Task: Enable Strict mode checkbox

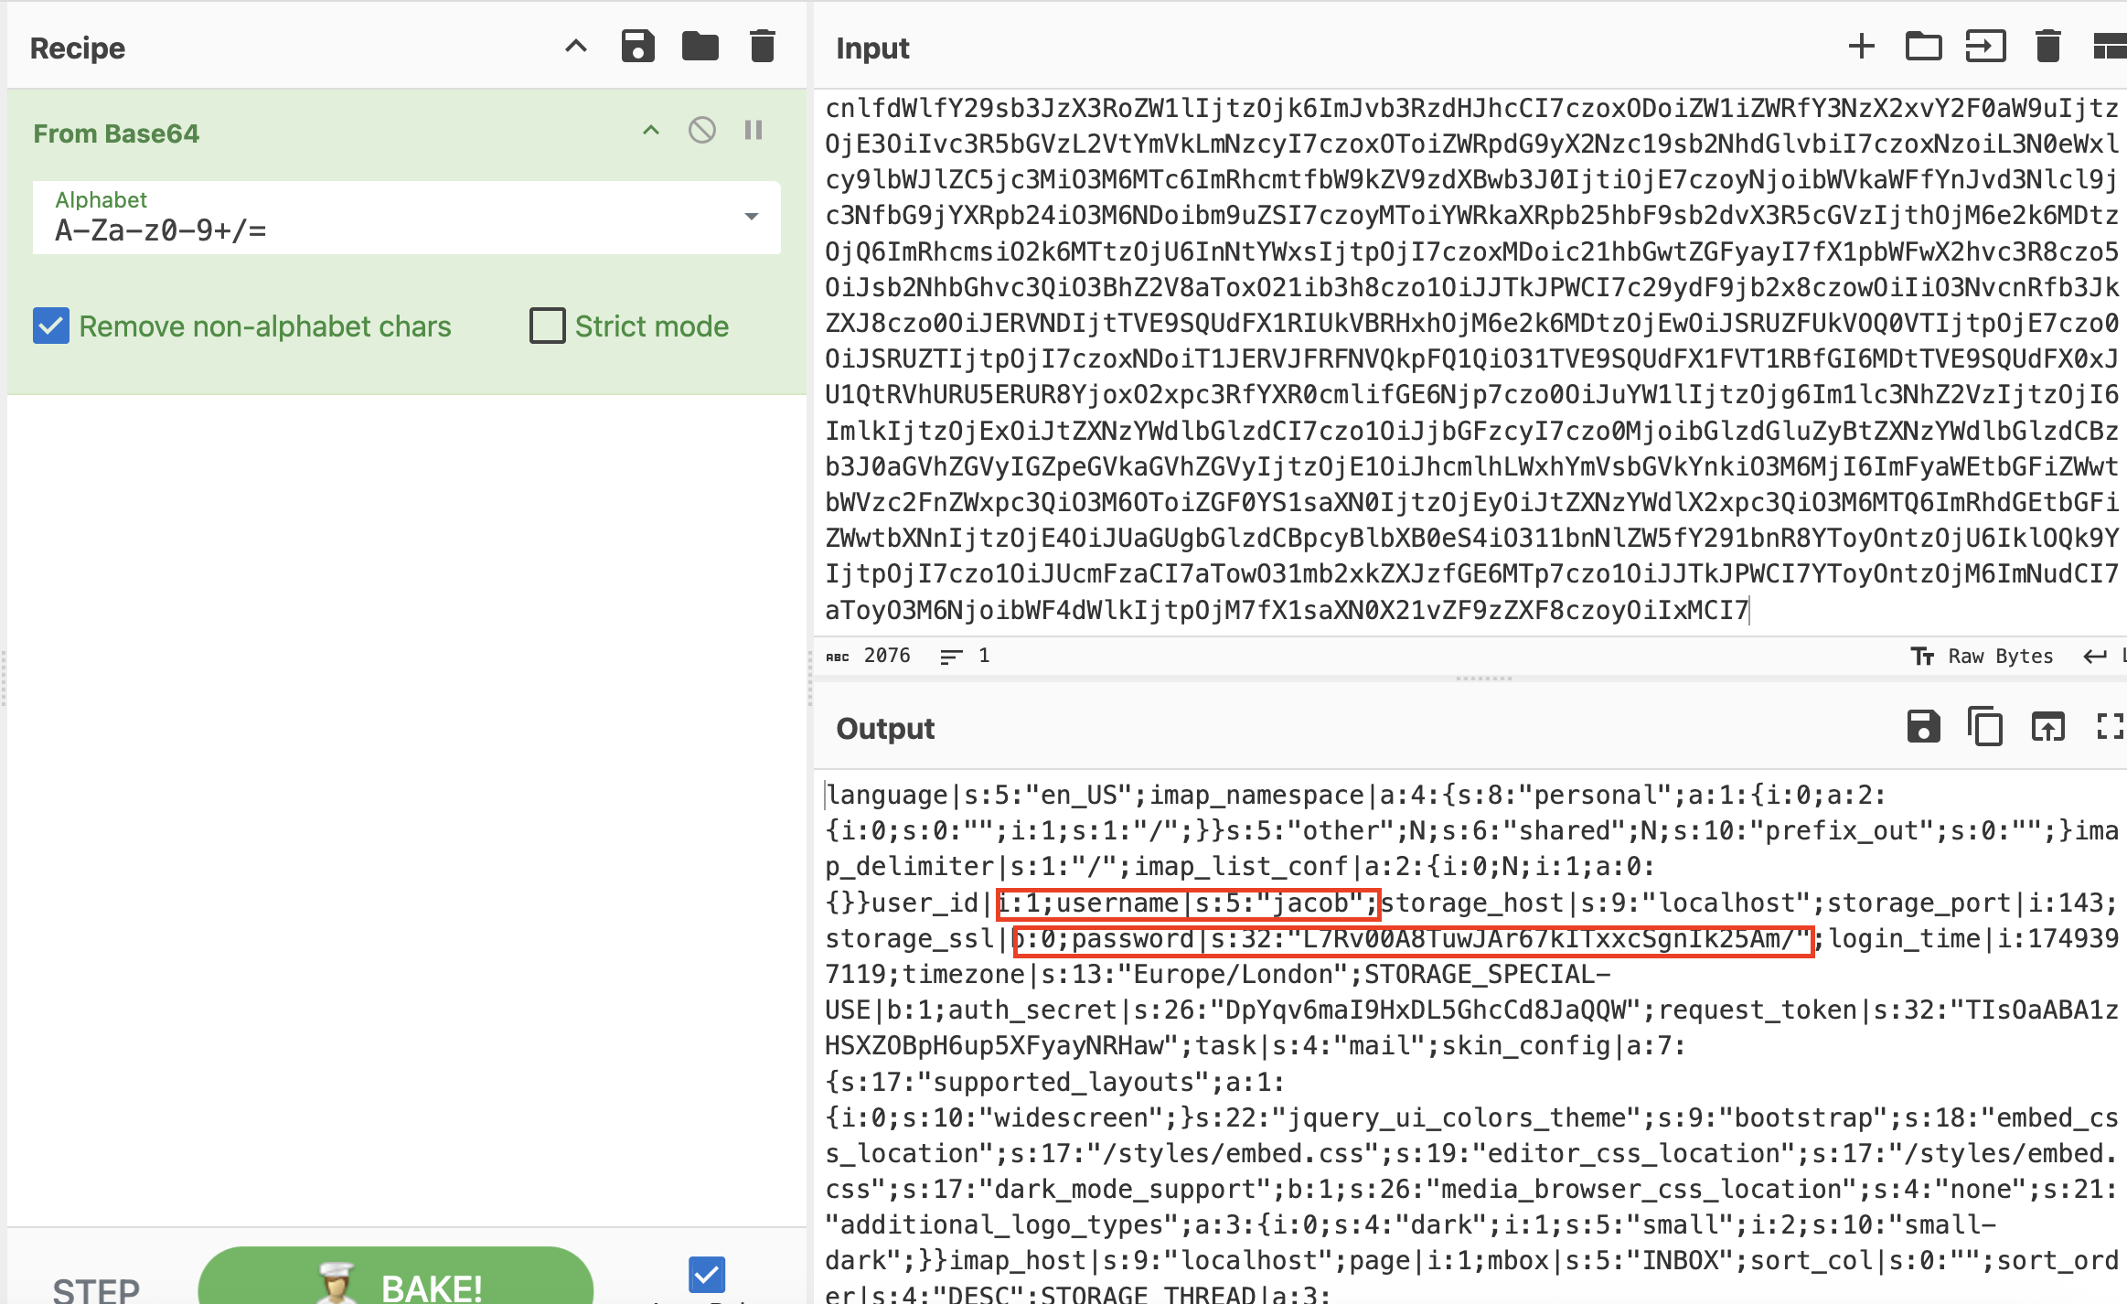Action: pos(548,326)
